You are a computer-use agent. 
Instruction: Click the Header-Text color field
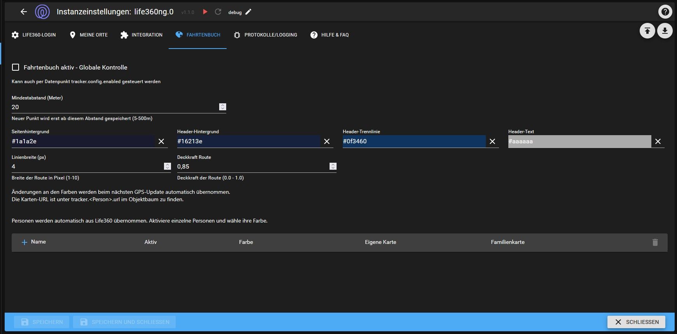coord(579,141)
